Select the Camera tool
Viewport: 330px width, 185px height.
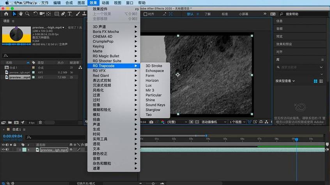point(42,14)
